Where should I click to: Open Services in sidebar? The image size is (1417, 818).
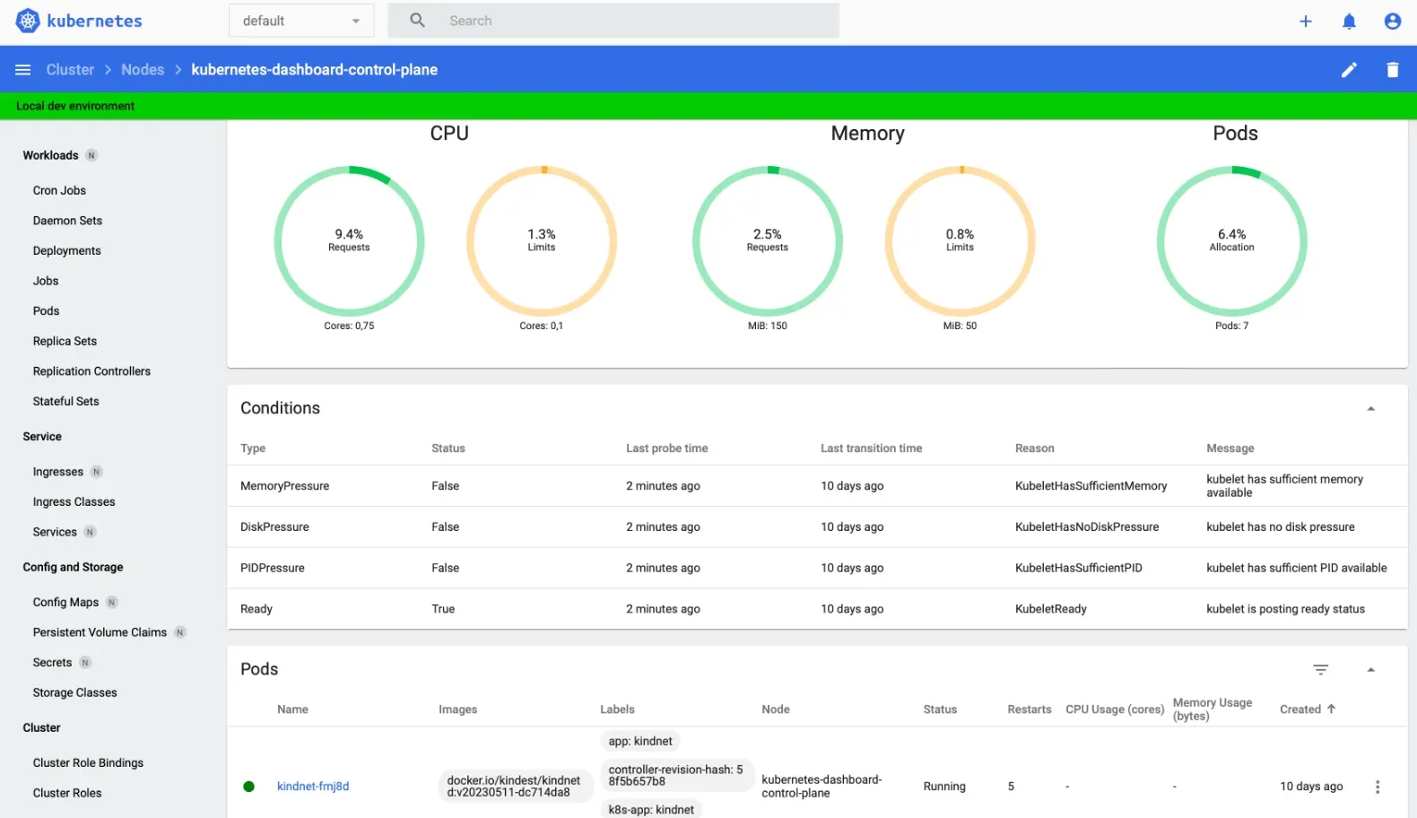55,532
